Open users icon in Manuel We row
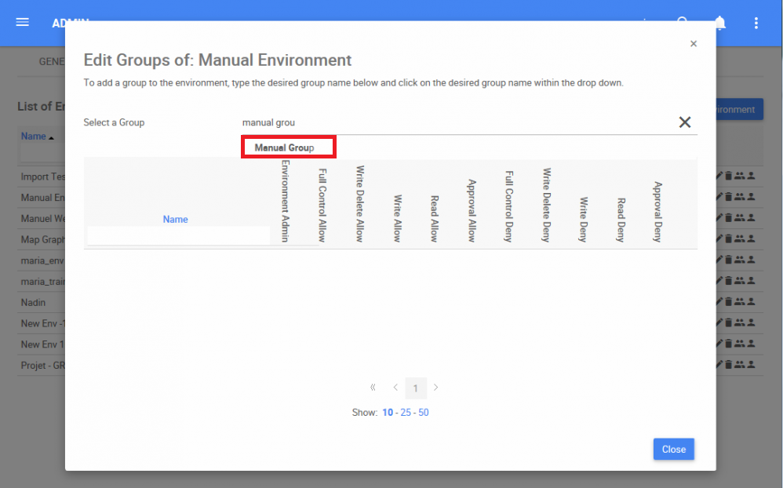The height and width of the screenshot is (488, 783). 751,218
